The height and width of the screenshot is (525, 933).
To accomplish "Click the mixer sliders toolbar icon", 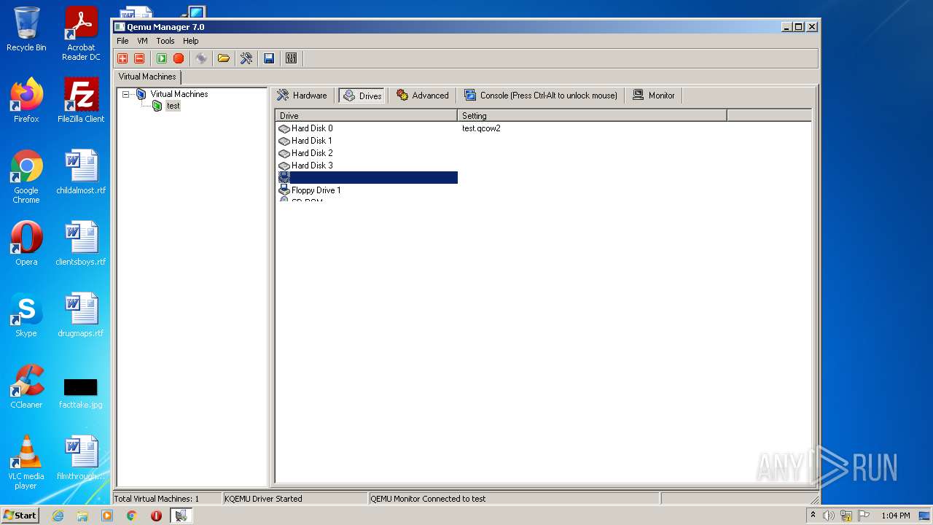I will tap(292, 58).
